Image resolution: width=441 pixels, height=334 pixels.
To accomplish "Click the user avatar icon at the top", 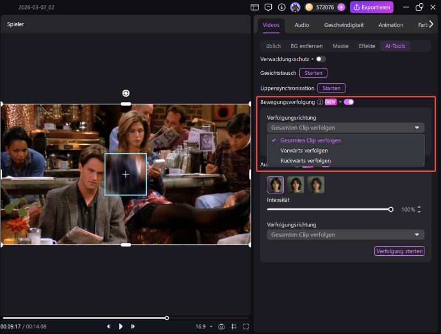I will point(295,7).
